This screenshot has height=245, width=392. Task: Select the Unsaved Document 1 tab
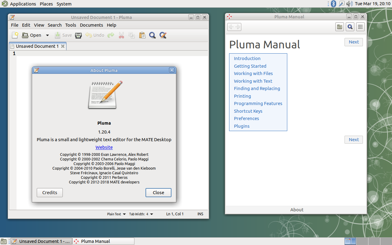37,46
